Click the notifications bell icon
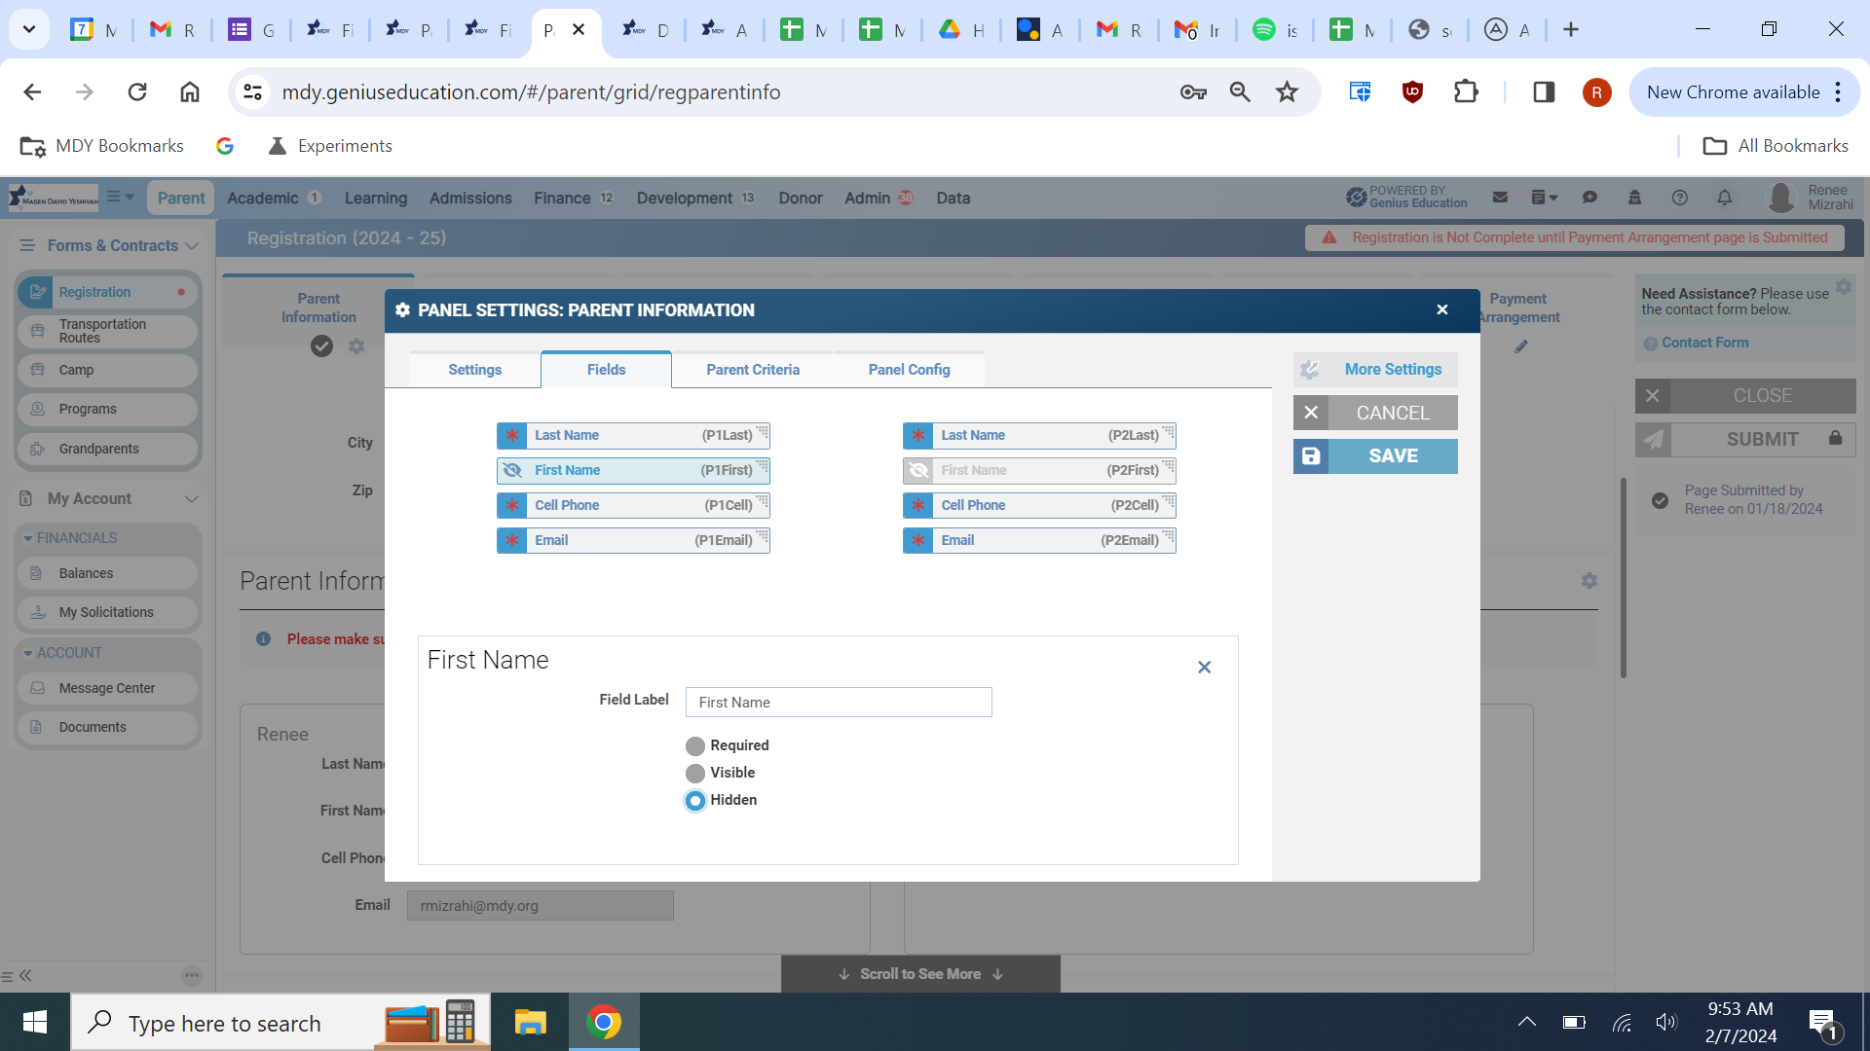The height and width of the screenshot is (1051, 1870). pyautogui.click(x=1724, y=198)
